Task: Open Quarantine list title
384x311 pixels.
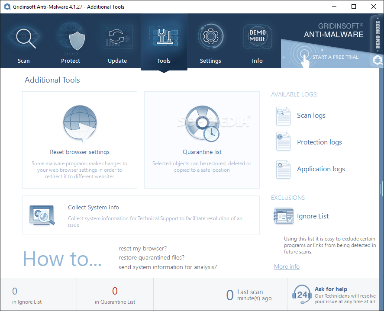Action: pyautogui.click(x=202, y=152)
